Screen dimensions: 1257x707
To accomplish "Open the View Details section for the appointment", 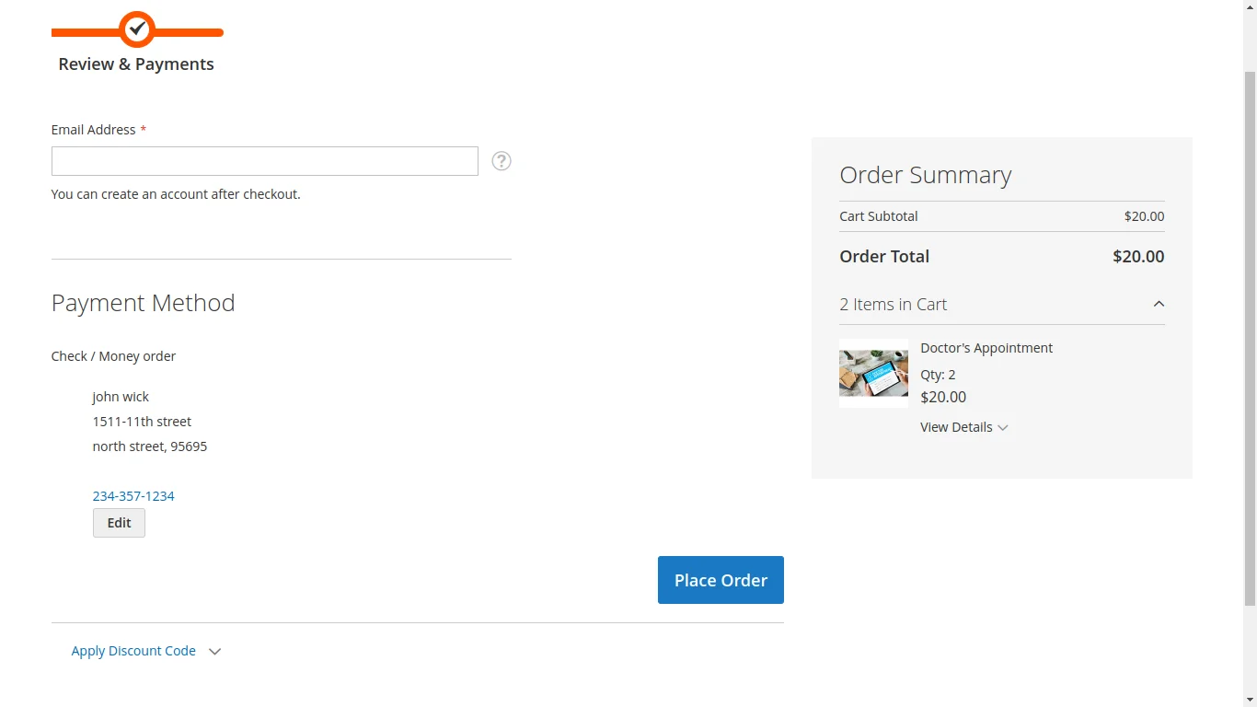I will pos(957,427).
